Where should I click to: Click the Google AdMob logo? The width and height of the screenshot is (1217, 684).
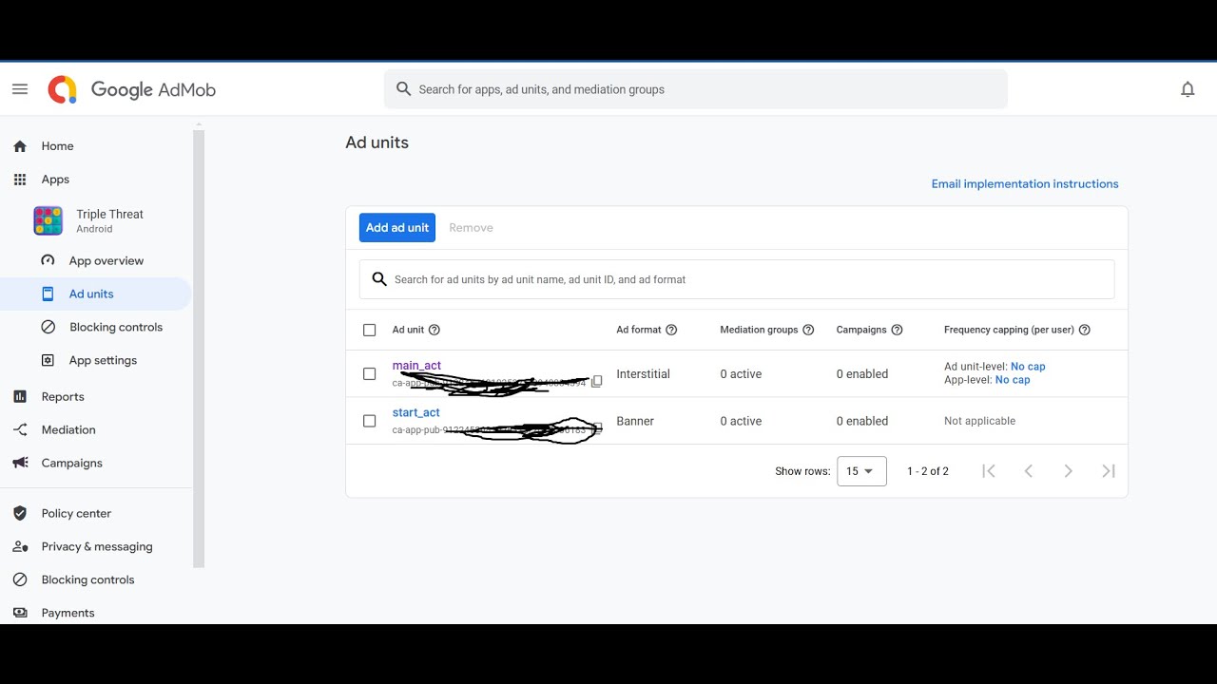click(132, 89)
